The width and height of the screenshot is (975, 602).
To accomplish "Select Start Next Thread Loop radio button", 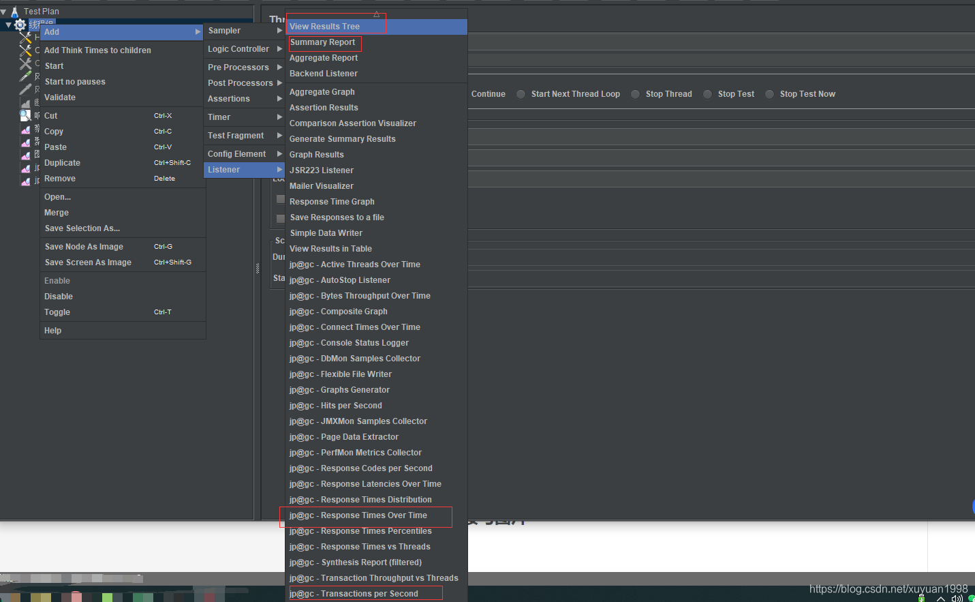I will [521, 94].
